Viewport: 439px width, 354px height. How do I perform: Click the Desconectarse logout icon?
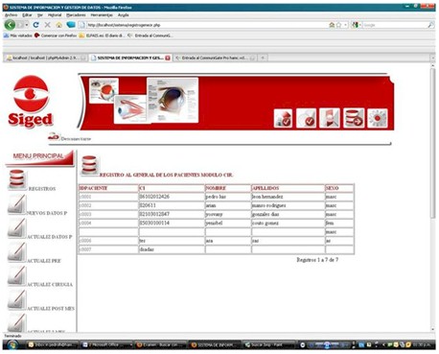pos(54,136)
